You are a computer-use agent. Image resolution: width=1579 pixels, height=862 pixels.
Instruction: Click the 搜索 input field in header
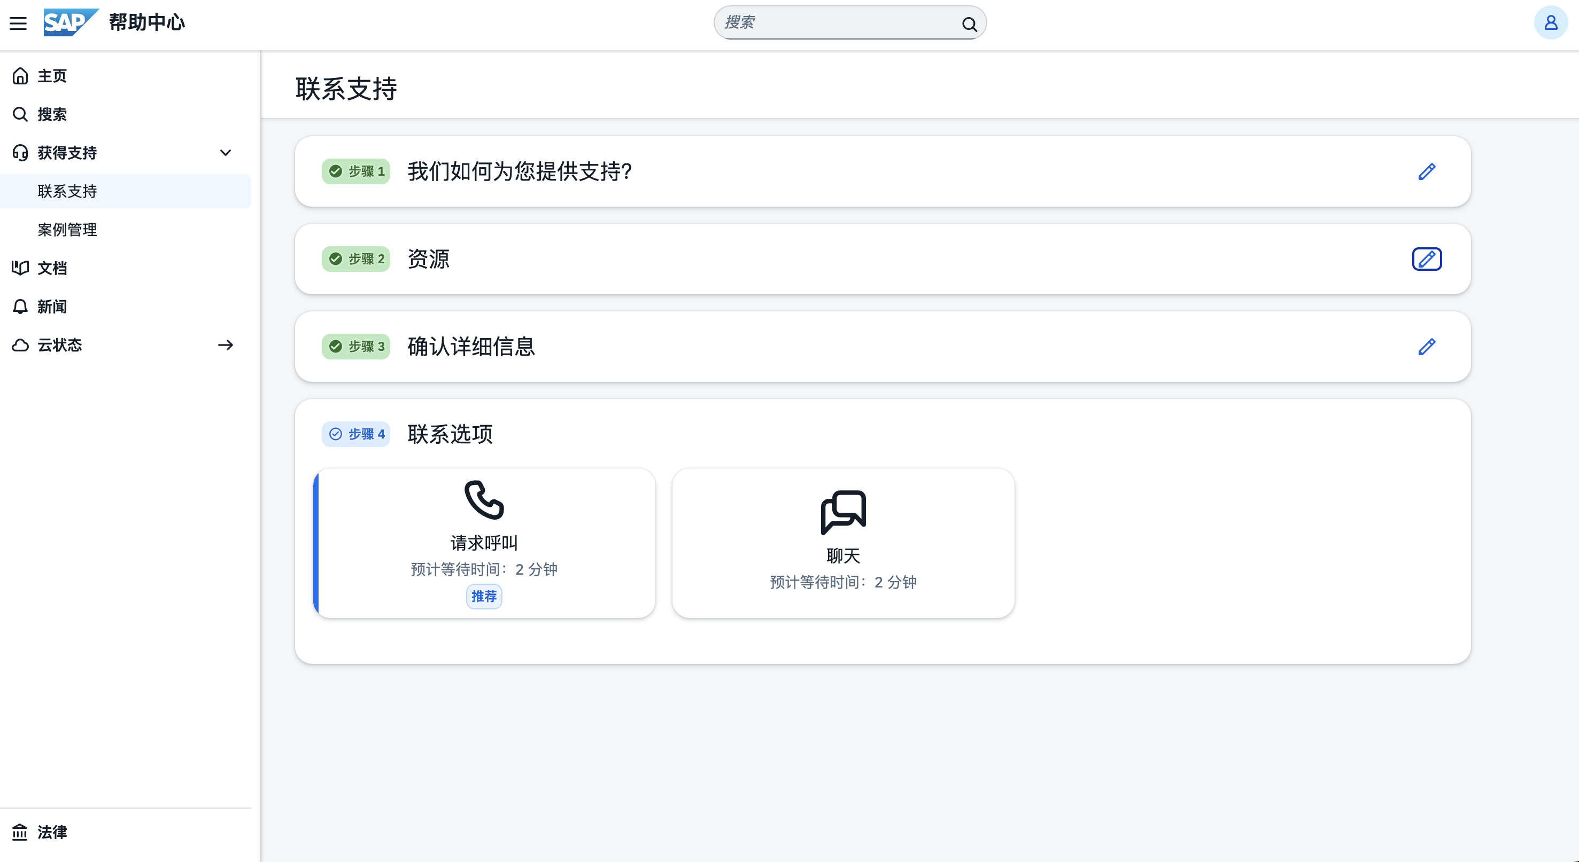pos(834,23)
